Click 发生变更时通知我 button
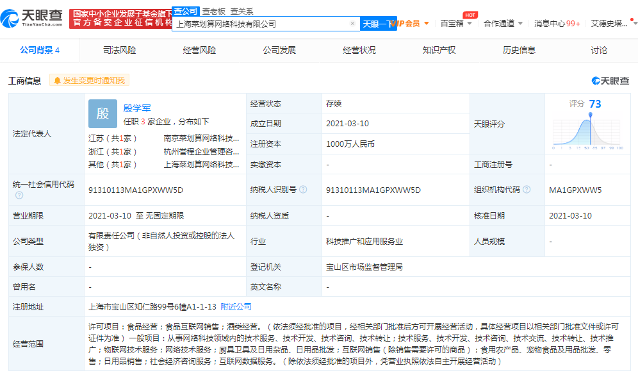Screen dimensions: 638x373 pos(90,80)
